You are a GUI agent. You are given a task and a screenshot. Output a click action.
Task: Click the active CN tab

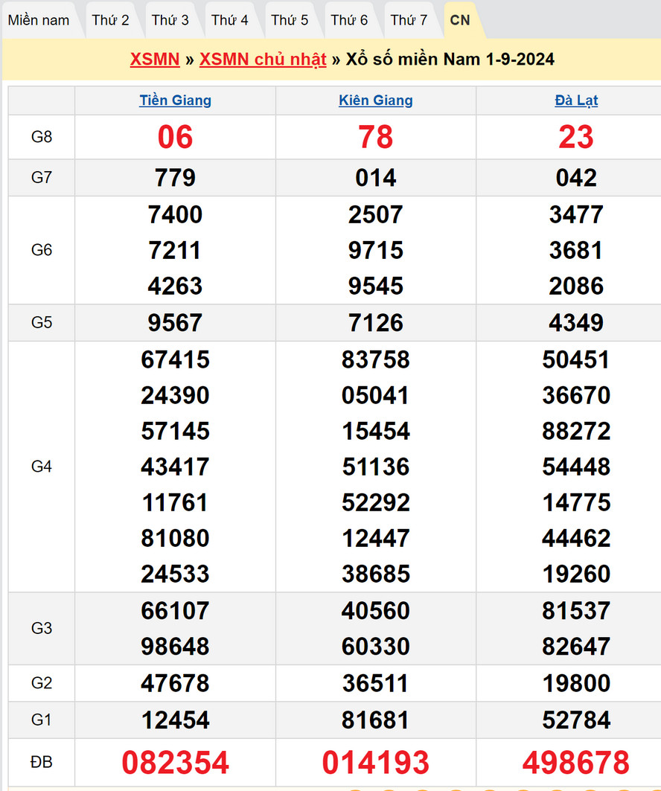pos(460,20)
